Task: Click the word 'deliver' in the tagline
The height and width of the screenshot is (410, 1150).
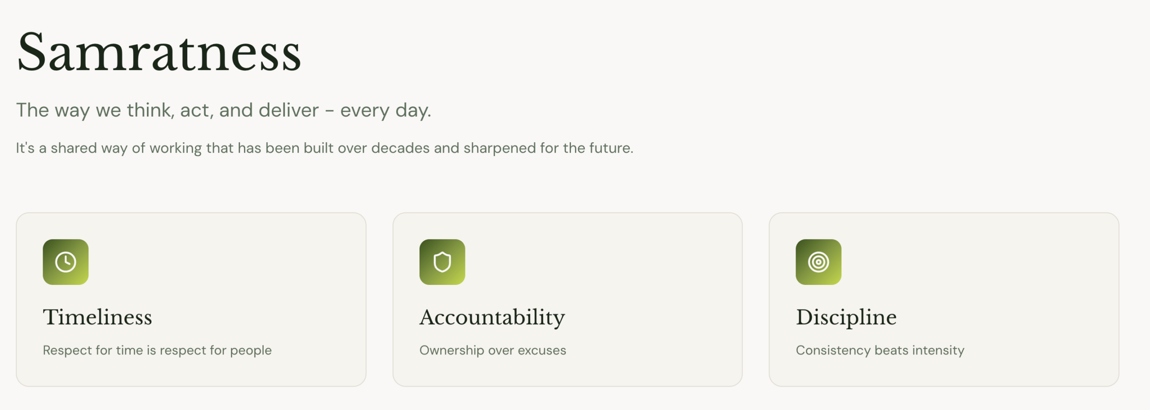Action: (289, 110)
